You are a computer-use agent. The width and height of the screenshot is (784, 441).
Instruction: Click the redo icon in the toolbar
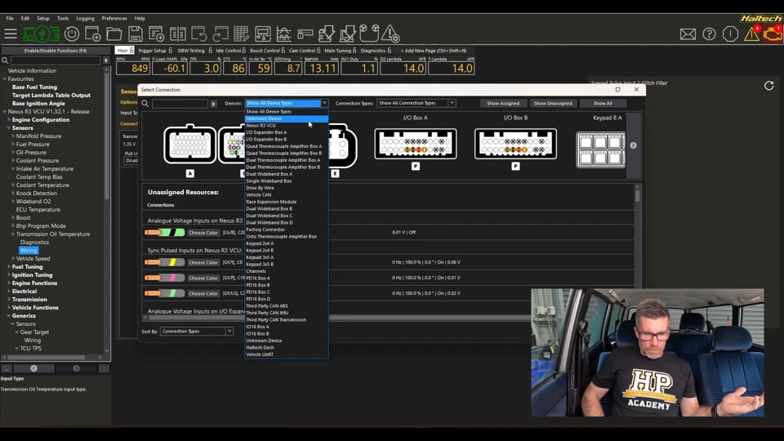coord(220,34)
